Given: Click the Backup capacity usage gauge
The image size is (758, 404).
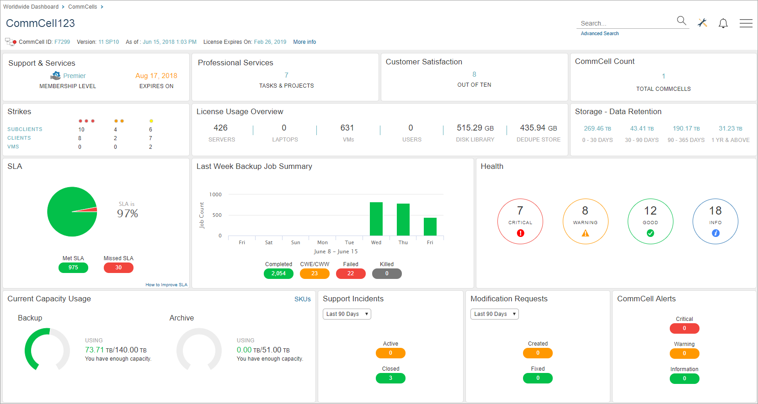Looking at the screenshot, I should pyautogui.click(x=47, y=350).
